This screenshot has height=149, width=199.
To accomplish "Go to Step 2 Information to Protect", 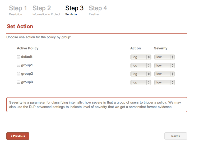I will pos(46,10).
